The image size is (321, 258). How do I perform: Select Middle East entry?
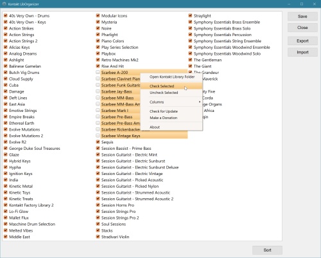point(19,237)
